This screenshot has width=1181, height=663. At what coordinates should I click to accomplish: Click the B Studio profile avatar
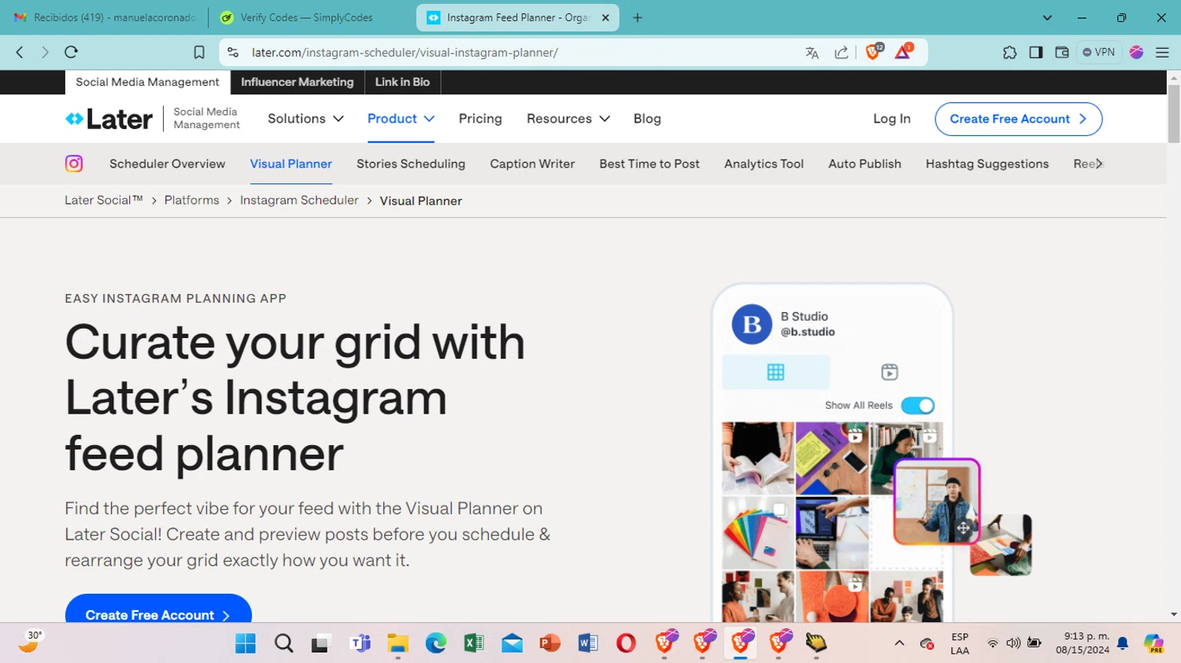752,324
